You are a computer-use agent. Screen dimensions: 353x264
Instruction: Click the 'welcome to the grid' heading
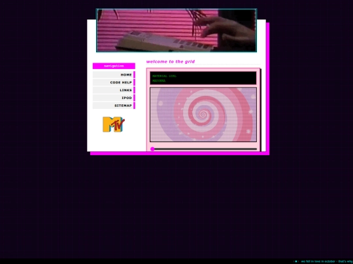click(x=171, y=61)
